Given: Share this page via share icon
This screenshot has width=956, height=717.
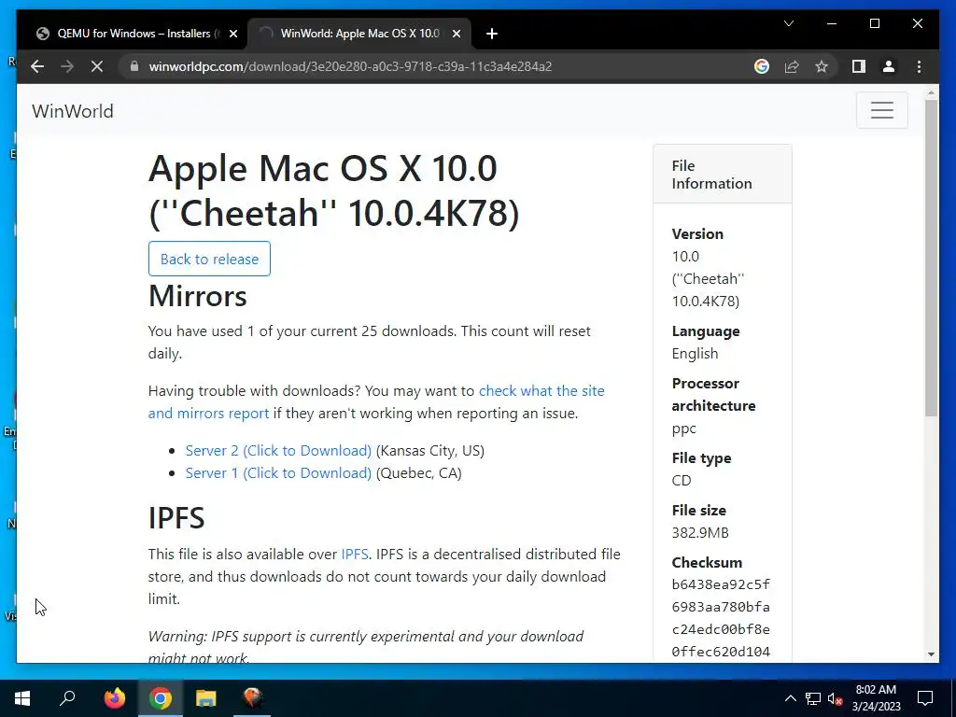Looking at the screenshot, I should (x=792, y=66).
